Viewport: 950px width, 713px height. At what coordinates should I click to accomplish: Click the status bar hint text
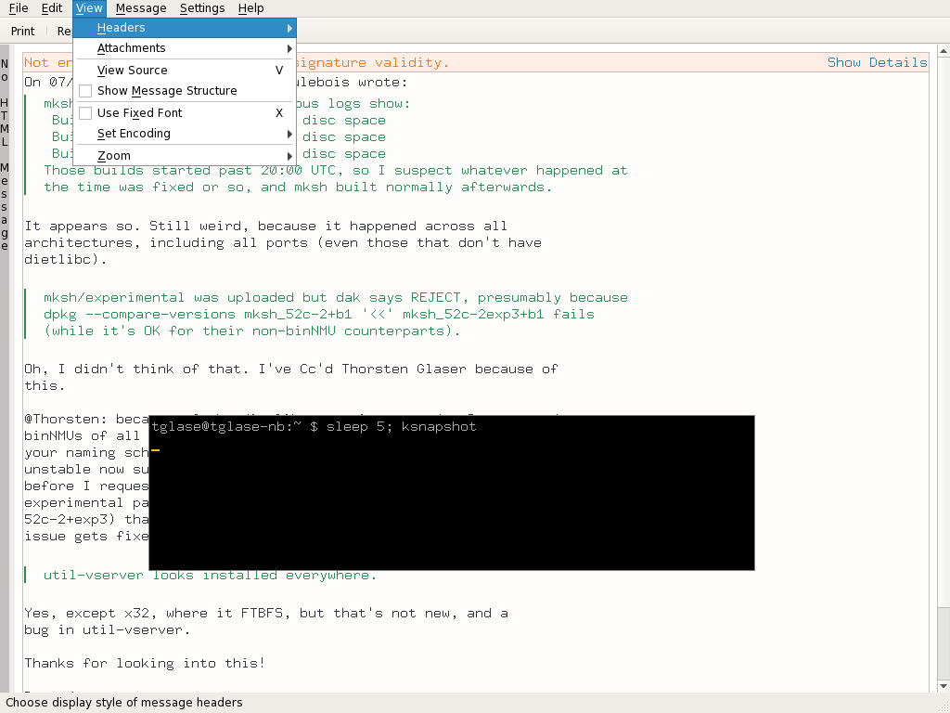(124, 703)
